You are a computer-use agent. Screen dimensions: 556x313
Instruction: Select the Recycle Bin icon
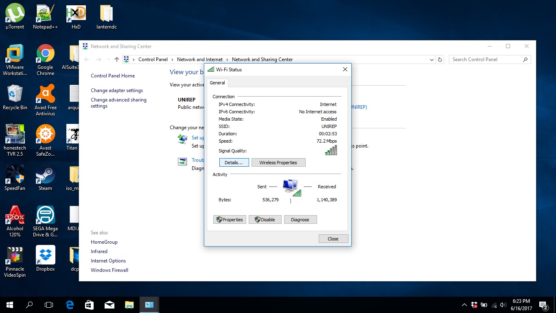tap(15, 97)
